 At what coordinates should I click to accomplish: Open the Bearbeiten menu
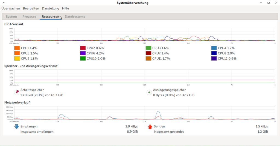click(31, 8)
